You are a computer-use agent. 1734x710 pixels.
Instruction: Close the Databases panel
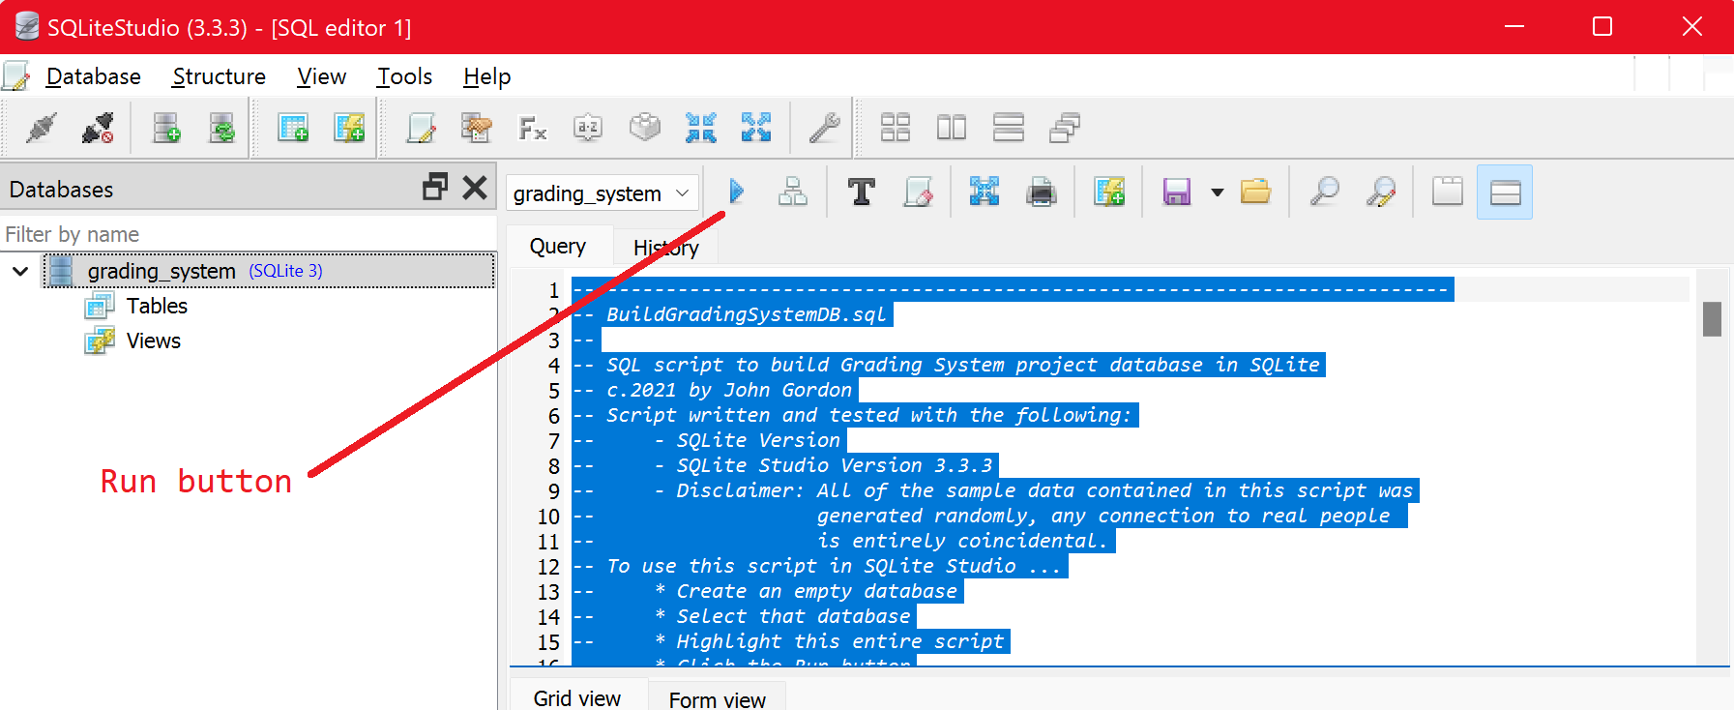tap(475, 187)
